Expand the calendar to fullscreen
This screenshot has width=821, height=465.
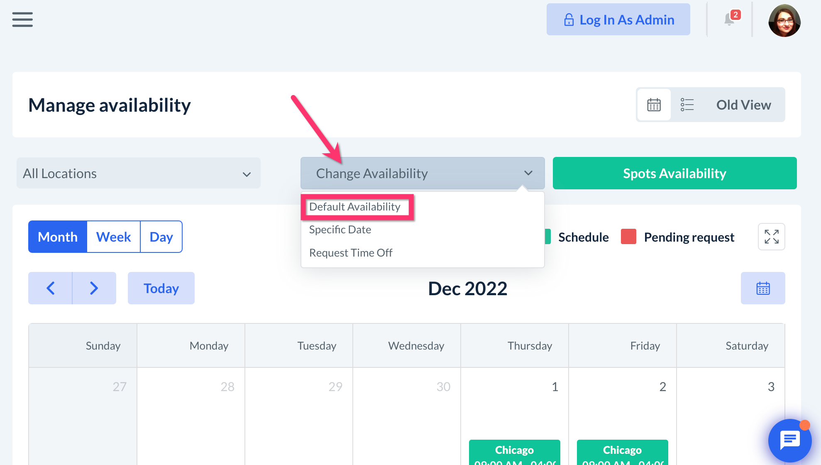771,237
